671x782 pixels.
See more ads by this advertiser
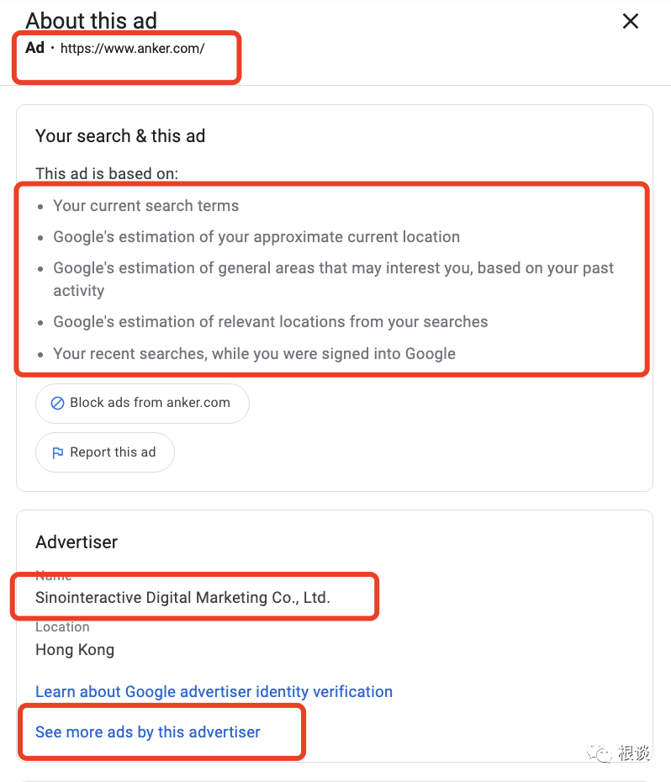point(148,732)
